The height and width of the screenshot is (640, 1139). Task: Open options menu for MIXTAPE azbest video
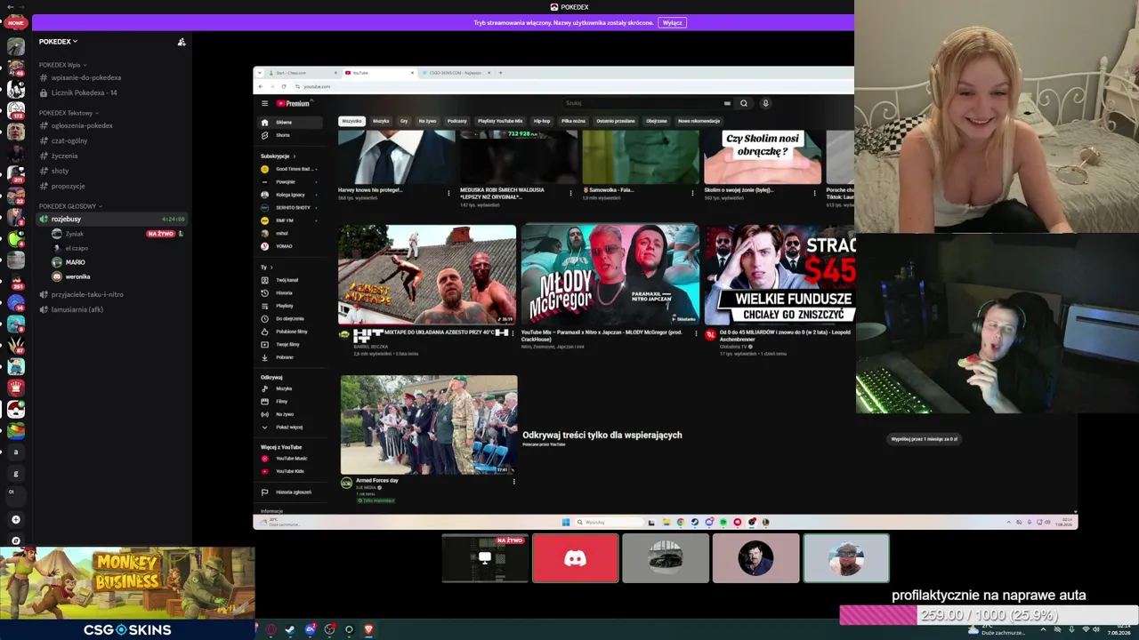pos(513,334)
